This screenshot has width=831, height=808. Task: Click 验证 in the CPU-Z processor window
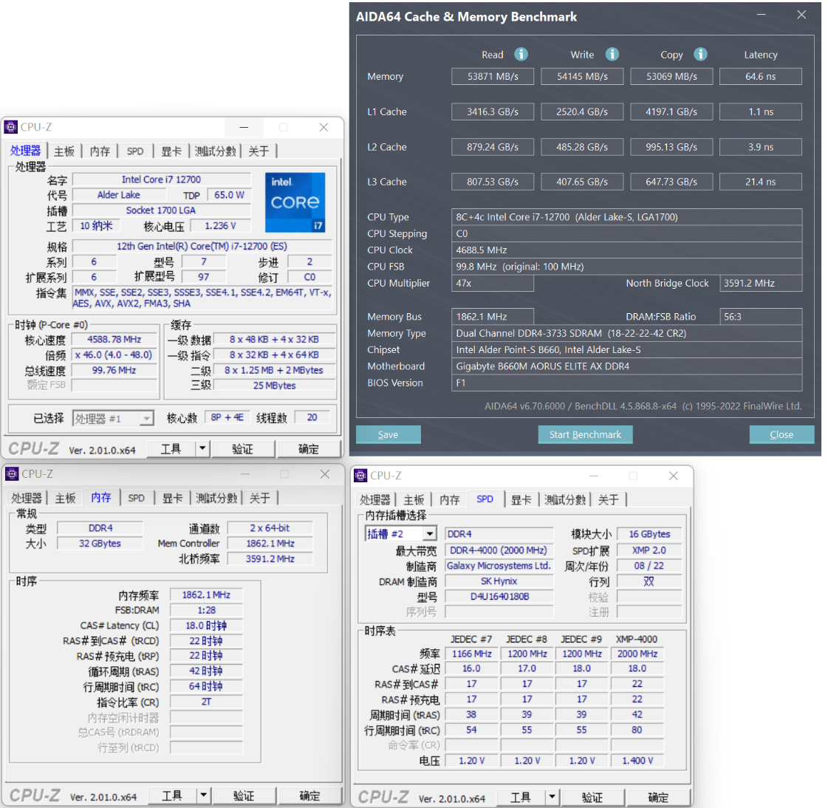tap(243, 449)
